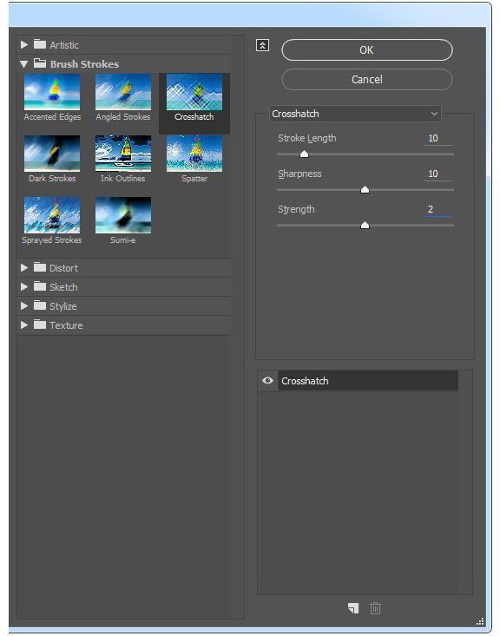Click the Sketch folder icon
Screen dimensions: 500x636
[x=40, y=286]
